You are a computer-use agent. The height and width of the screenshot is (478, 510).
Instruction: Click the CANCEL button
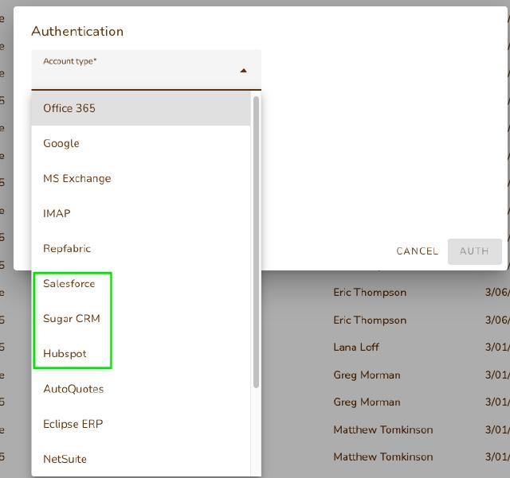click(418, 251)
